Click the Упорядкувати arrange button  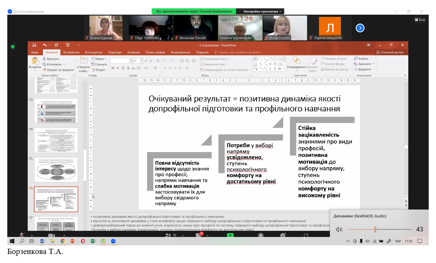click(x=296, y=65)
